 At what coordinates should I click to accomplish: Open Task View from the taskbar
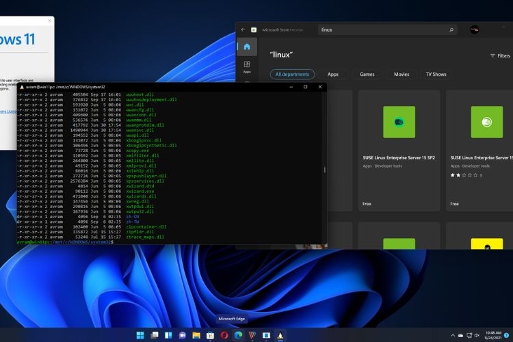[x=155, y=335]
